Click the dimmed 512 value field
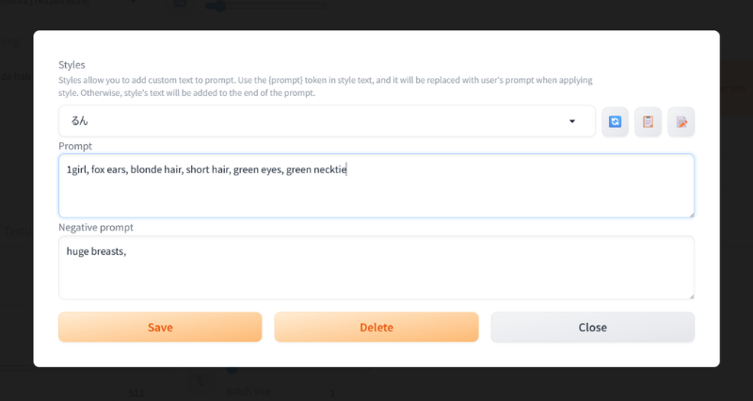The height and width of the screenshot is (401, 753). [136, 393]
